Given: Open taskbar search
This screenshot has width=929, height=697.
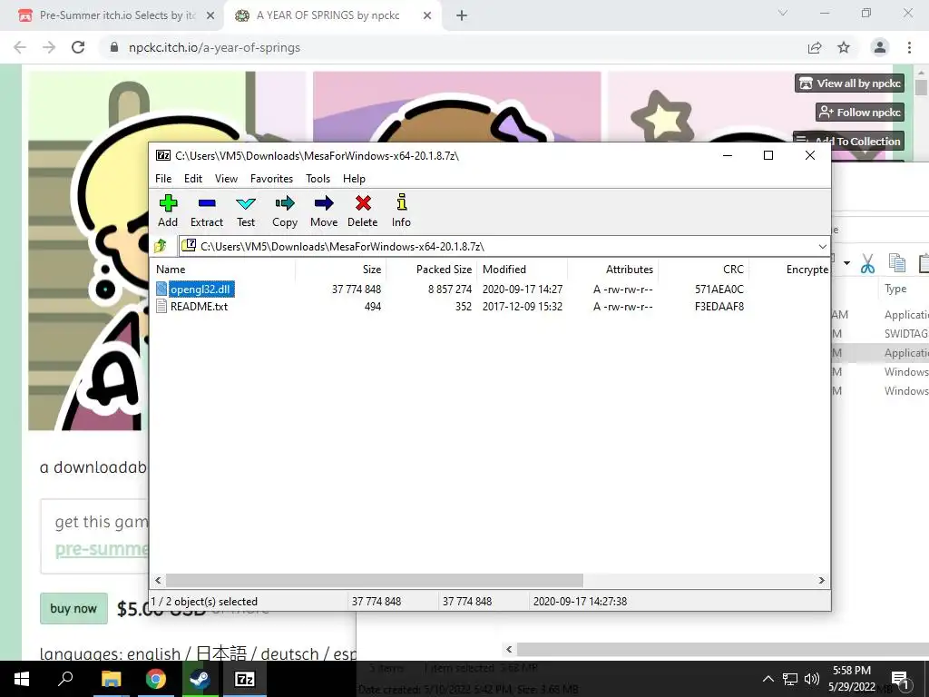Looking at the screenshot, I should tap(65, 679).
